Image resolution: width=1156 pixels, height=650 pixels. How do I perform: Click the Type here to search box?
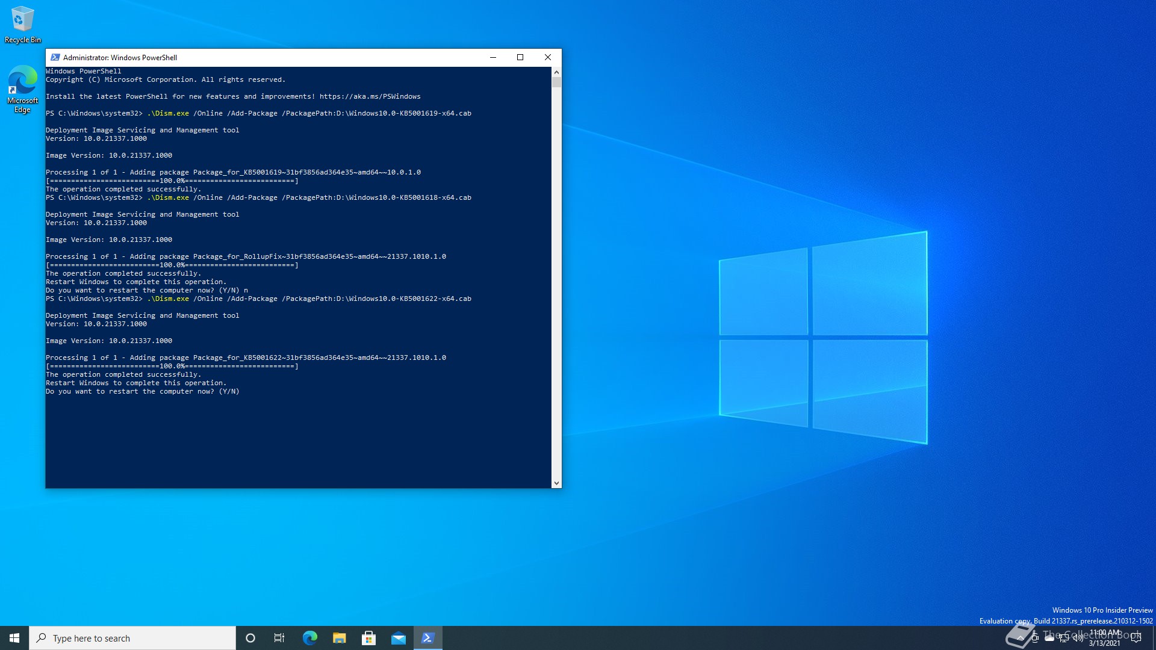point(132,638)
